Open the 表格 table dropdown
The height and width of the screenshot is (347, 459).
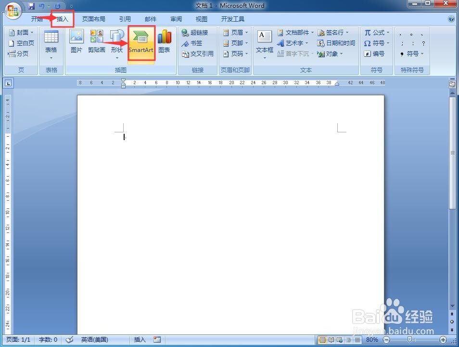tap(51, 45)
